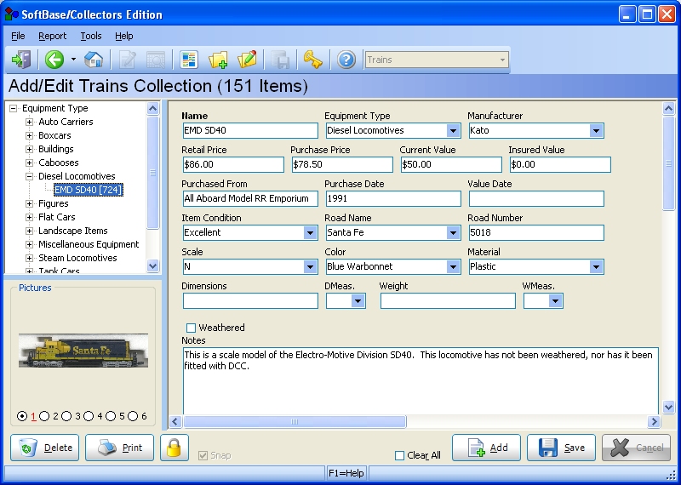Click the grayed-out save disks icon

[280, 60]
